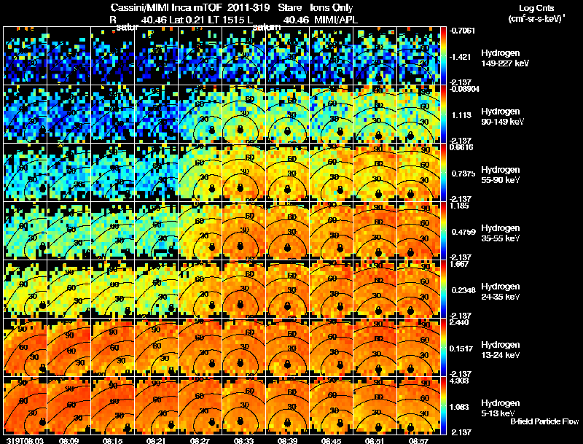Click the '-1.421' color scale value
The image size is (583, 444).
pyautogui.click(x=461, y=57)
